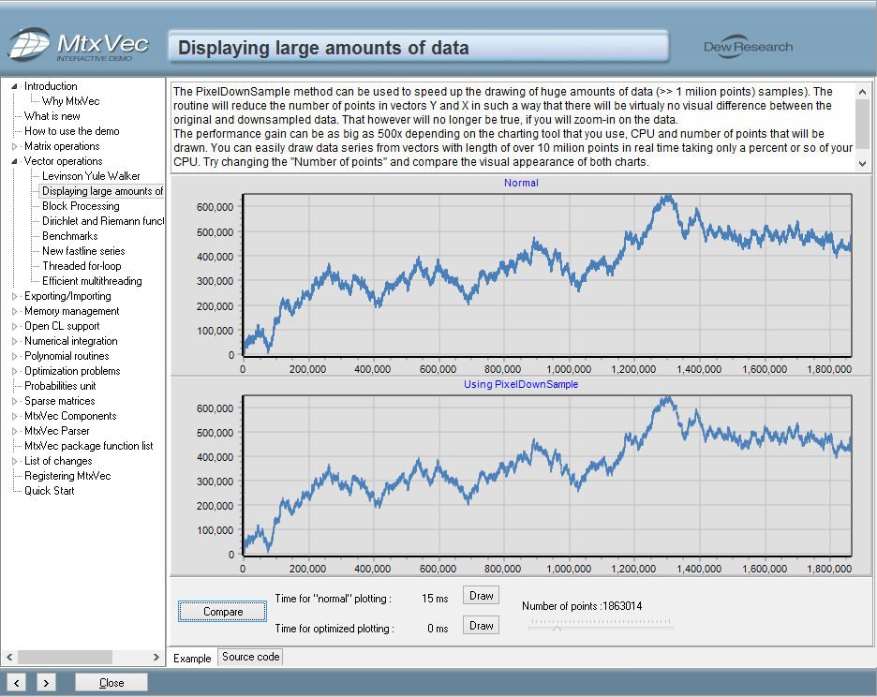Click Draw for optimized plotting
This screenshot has height=697, width=877.
tap(481, 626)
